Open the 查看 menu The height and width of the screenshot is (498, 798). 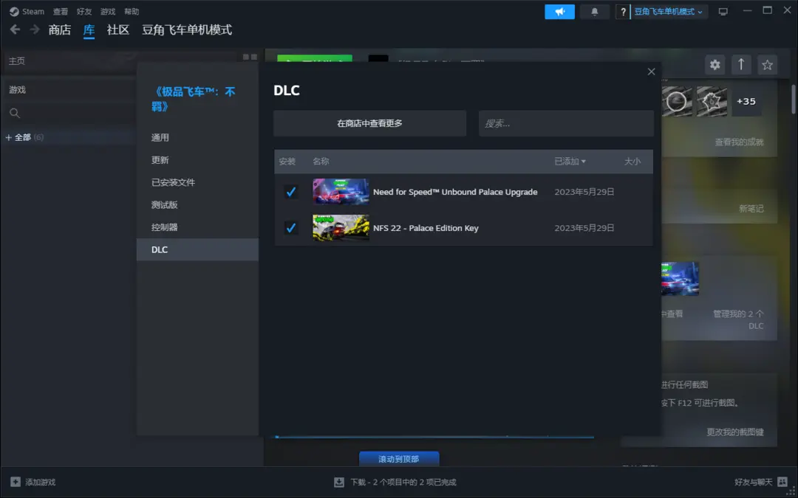coord(60,11)
